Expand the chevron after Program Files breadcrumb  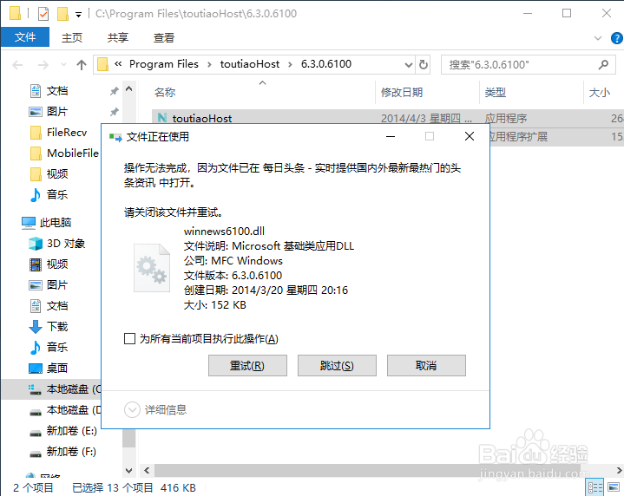209,64
